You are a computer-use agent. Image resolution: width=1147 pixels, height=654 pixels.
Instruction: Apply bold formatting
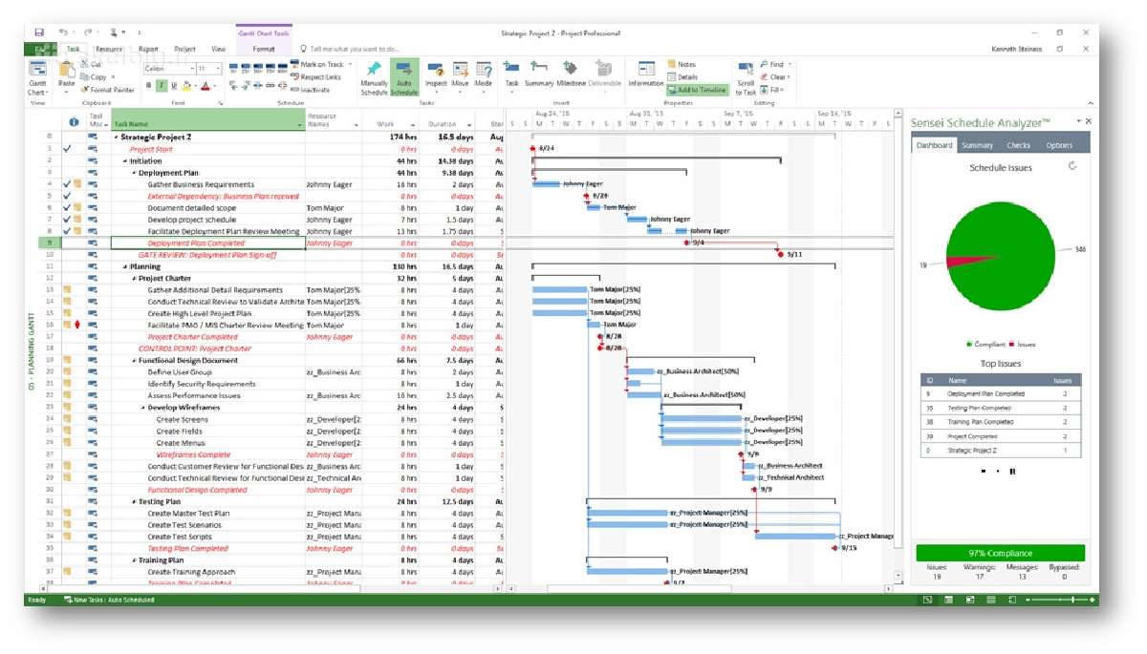pyautogui.click(x=149, y=86)
